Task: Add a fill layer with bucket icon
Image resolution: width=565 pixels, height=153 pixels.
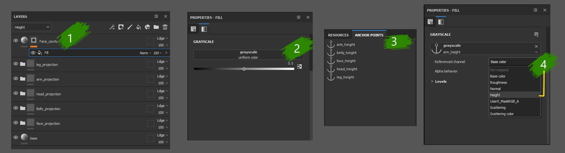Action: coord(138,27)
